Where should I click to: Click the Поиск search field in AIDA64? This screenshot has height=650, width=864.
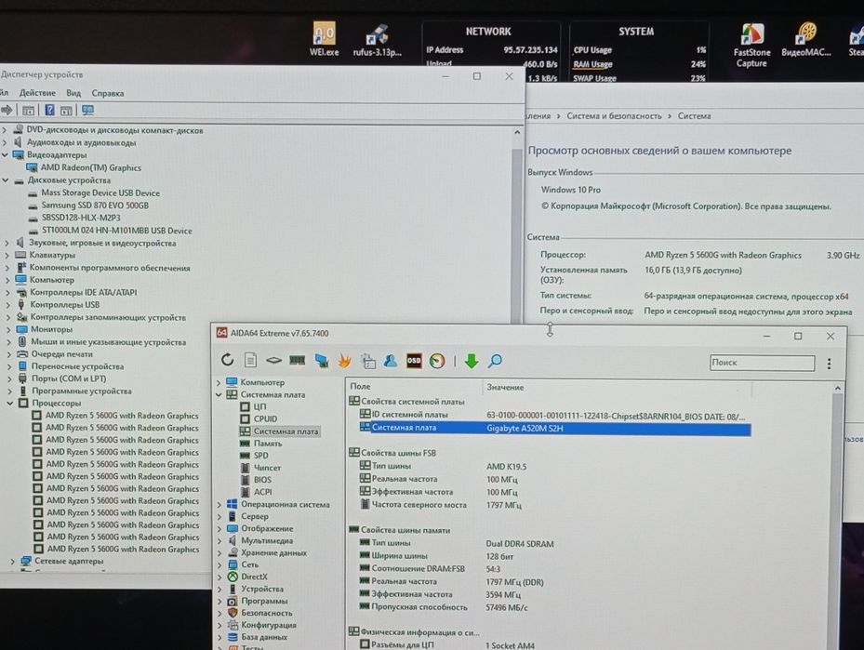tap(762, 363)
